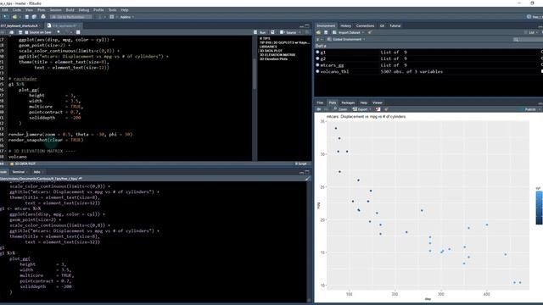Open the R Script file type selector
Image resolution: width=543 pixels, height=305 pixels.
[301, 164]
